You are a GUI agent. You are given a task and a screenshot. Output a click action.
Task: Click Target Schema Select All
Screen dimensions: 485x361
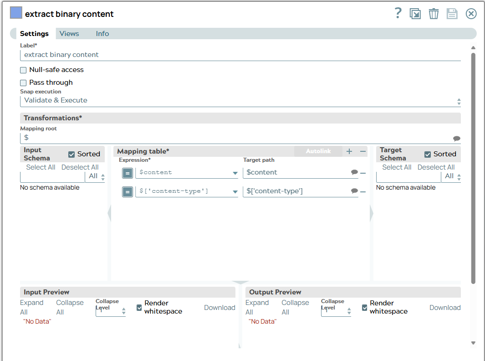pyautogui.click(x=397, y=167)
